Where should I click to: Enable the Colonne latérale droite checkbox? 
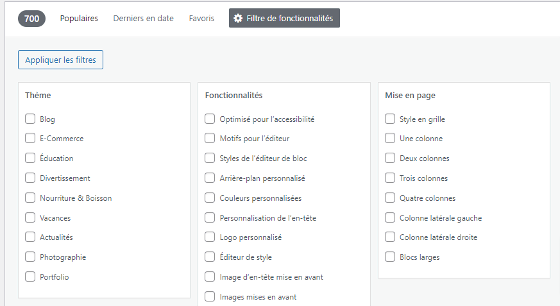point(390,237)
